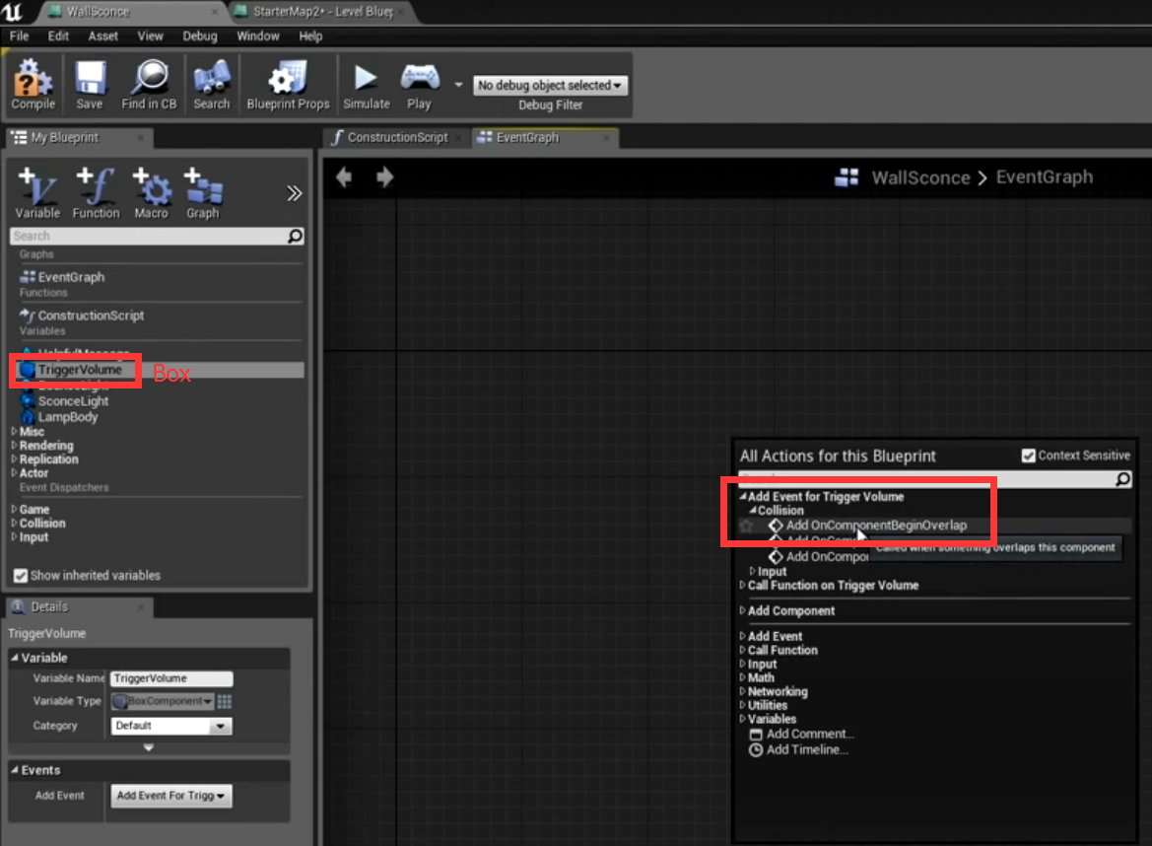Click the Compile toolbar icon

[34, 85]
